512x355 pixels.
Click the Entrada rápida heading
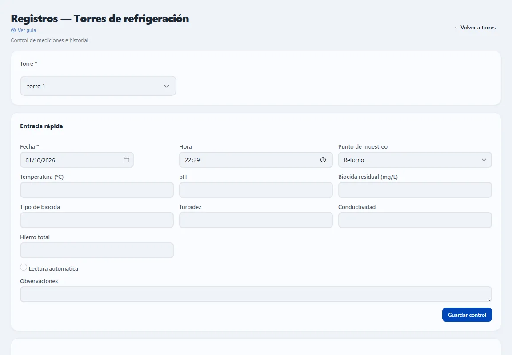click(x=41, y=126)
